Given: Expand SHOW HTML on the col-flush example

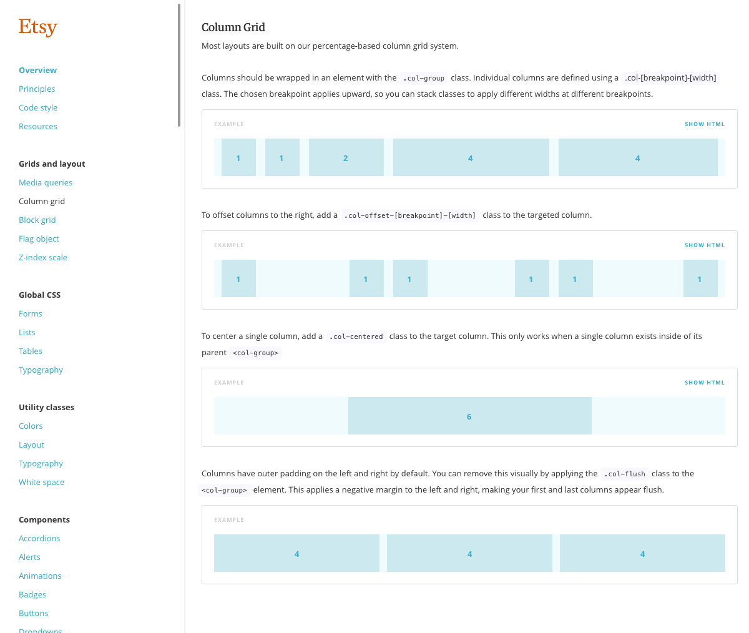Looking at the screenshot, I should [x=705, y=519].
